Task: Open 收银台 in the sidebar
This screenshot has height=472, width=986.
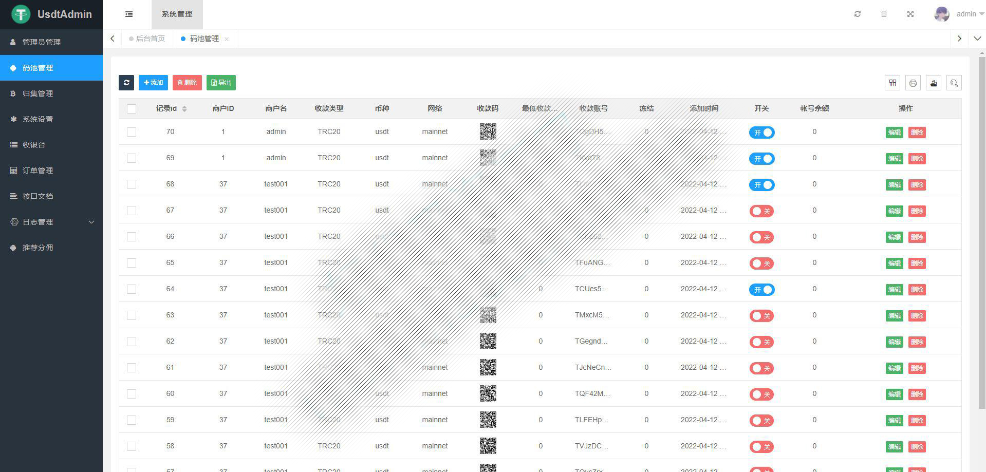Action: [51, 145]
